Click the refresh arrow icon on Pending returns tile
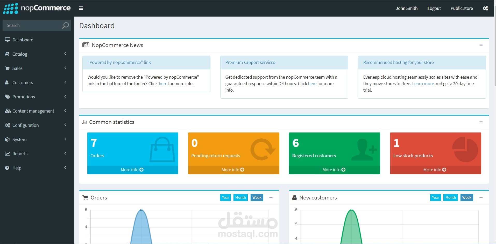 click(263, 149)
